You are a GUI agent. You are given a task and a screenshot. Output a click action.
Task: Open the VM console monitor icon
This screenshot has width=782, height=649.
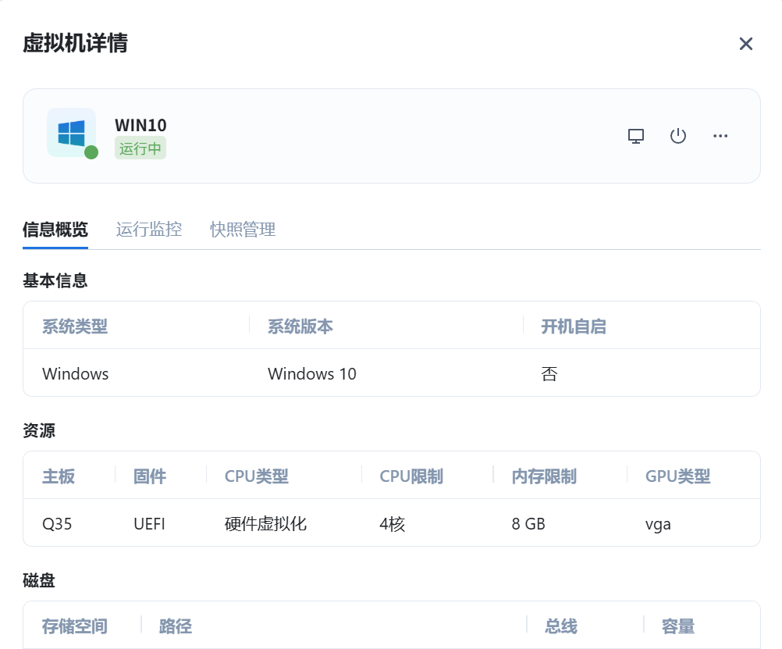pos(636,136)
